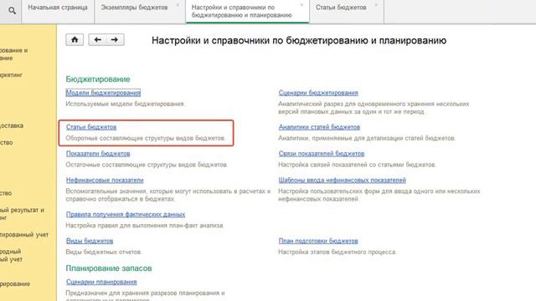Click description 'Остаточные составляющие структуры видов бюджетов'
This screenshot has height=301, width=536.
147,165
